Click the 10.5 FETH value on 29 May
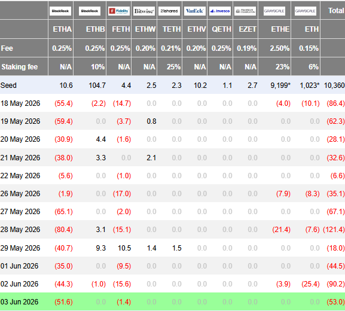This screenshot has width=345, height=311. point(124,248)
